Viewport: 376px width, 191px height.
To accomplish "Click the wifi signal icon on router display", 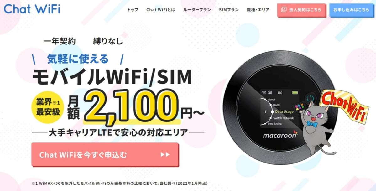I will [x=265, y=93].
